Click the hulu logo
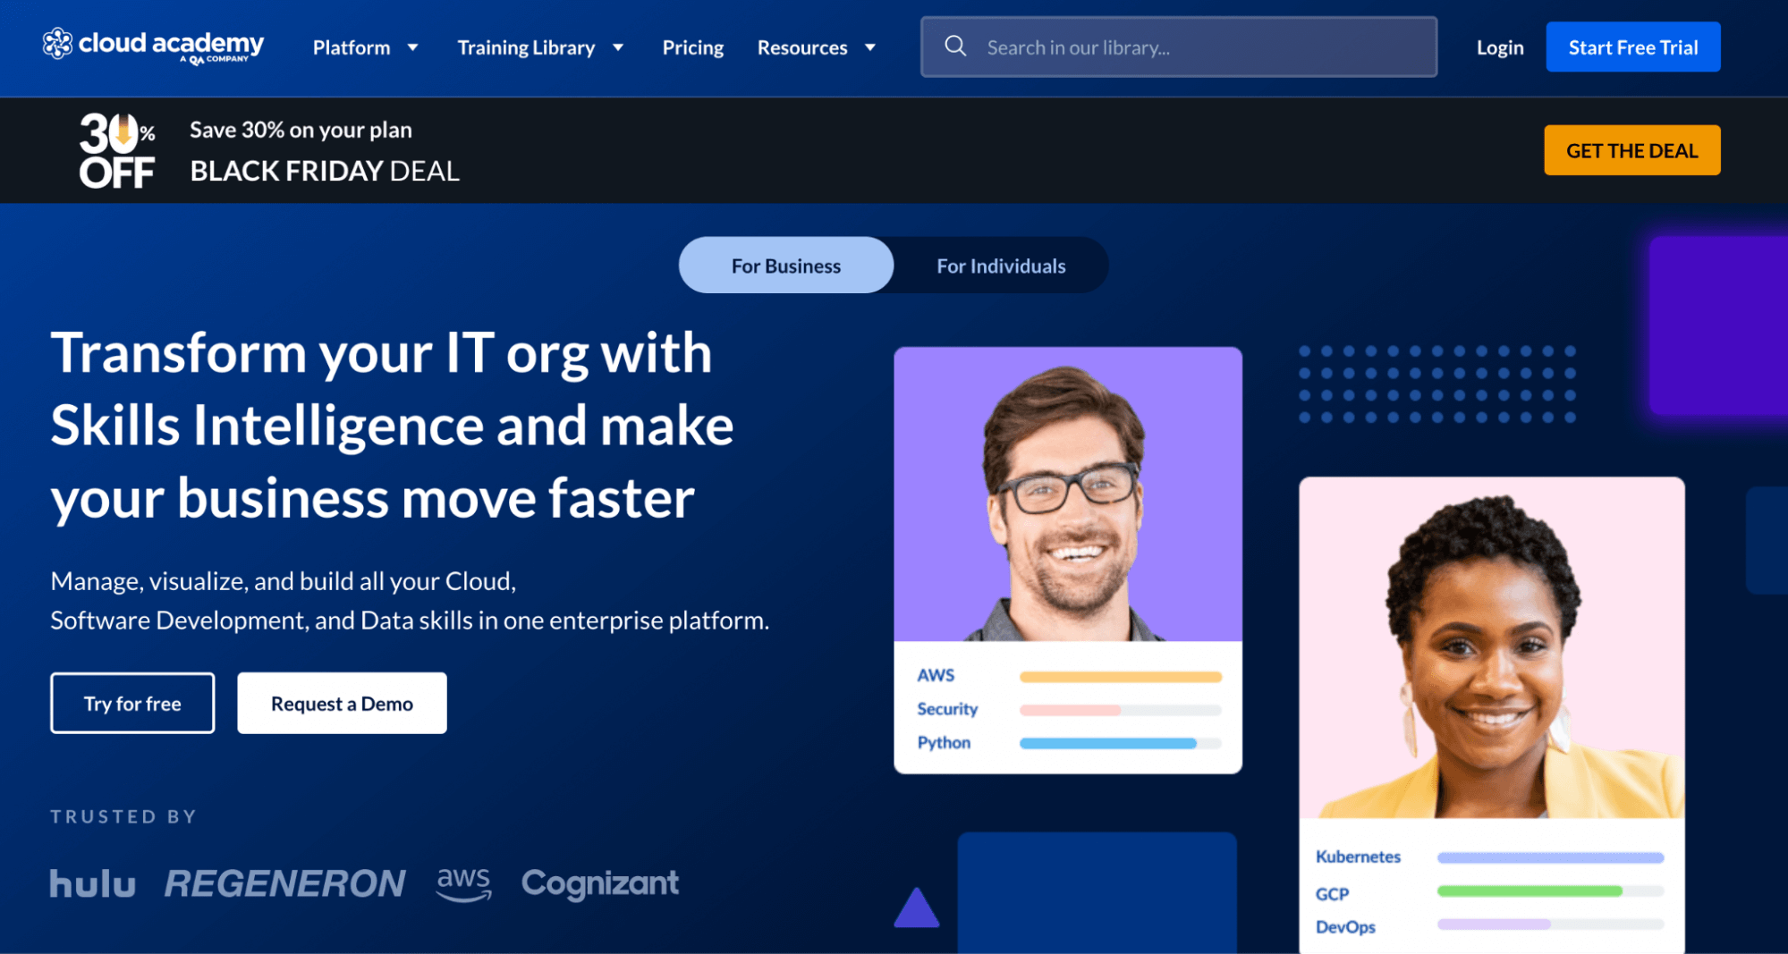The width and height of the screenshot is (1788, 954). 93,883
